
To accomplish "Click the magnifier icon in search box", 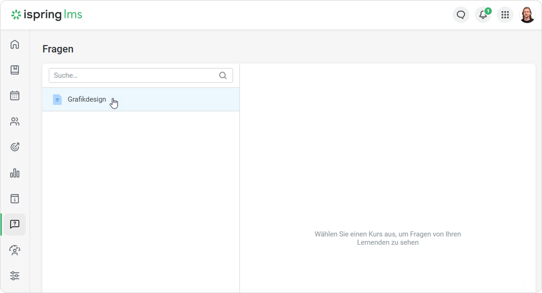I will 223,75.
